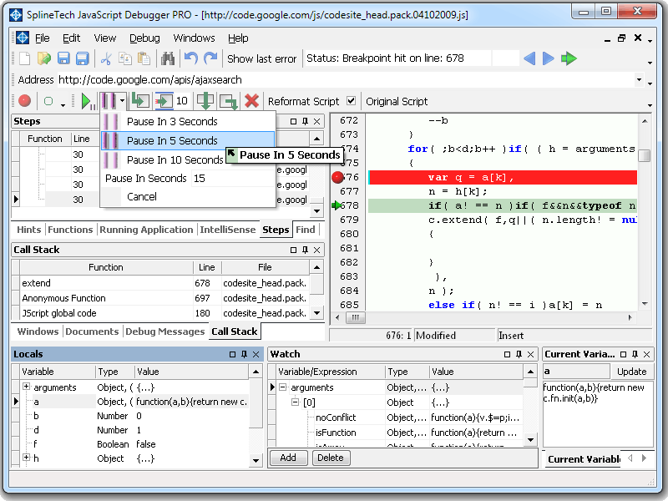Click the red breakpoint dot on line 676
Screen dimensions: 668x501
pyautogui.click(x=338, y=176)
